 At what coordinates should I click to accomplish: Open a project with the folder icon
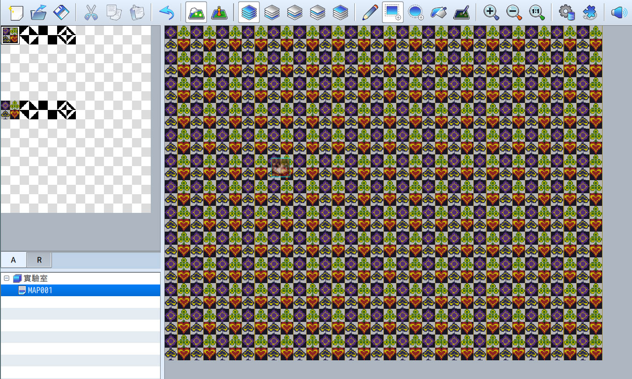tap(38, 13)
